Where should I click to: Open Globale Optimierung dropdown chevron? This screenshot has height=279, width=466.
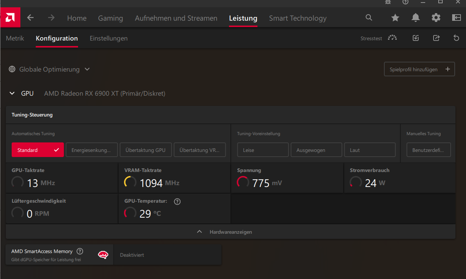[x=87, y=69]
